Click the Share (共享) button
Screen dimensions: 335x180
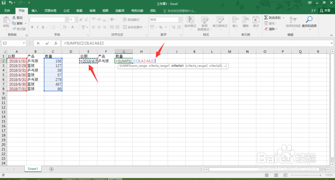point(325,11)
